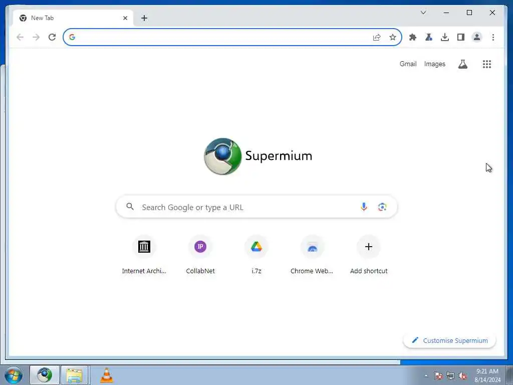This screenshot has width=513, height=385.
Task: Toggle the side panel icon
Action: pos(461,37)
